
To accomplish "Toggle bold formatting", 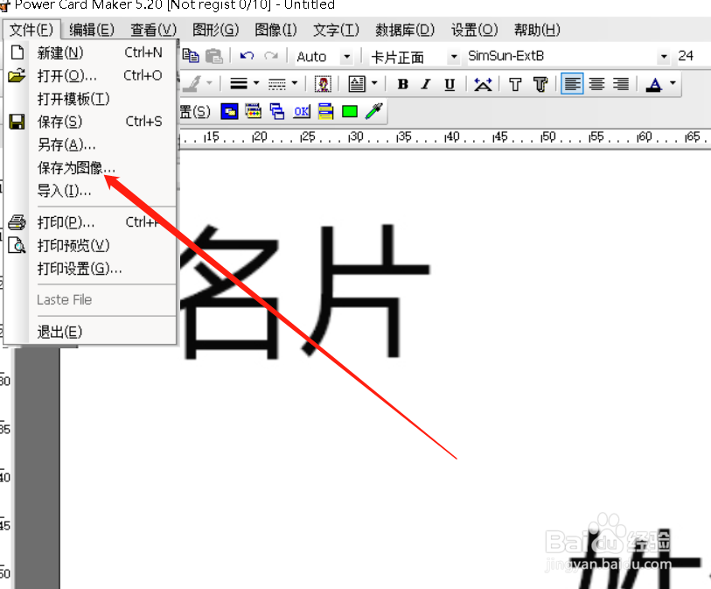I will (403, 83).
